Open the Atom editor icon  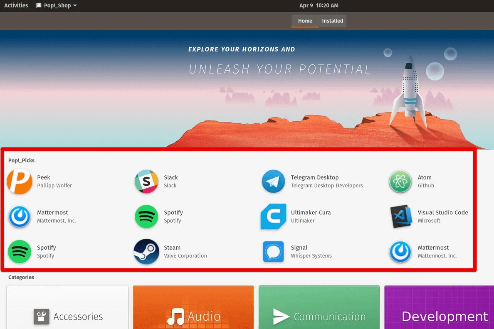(x=400, y=182)
